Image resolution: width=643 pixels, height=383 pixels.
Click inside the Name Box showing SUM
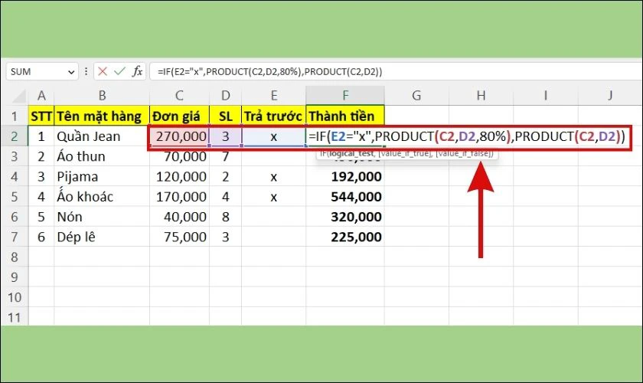tap(37, 72)
